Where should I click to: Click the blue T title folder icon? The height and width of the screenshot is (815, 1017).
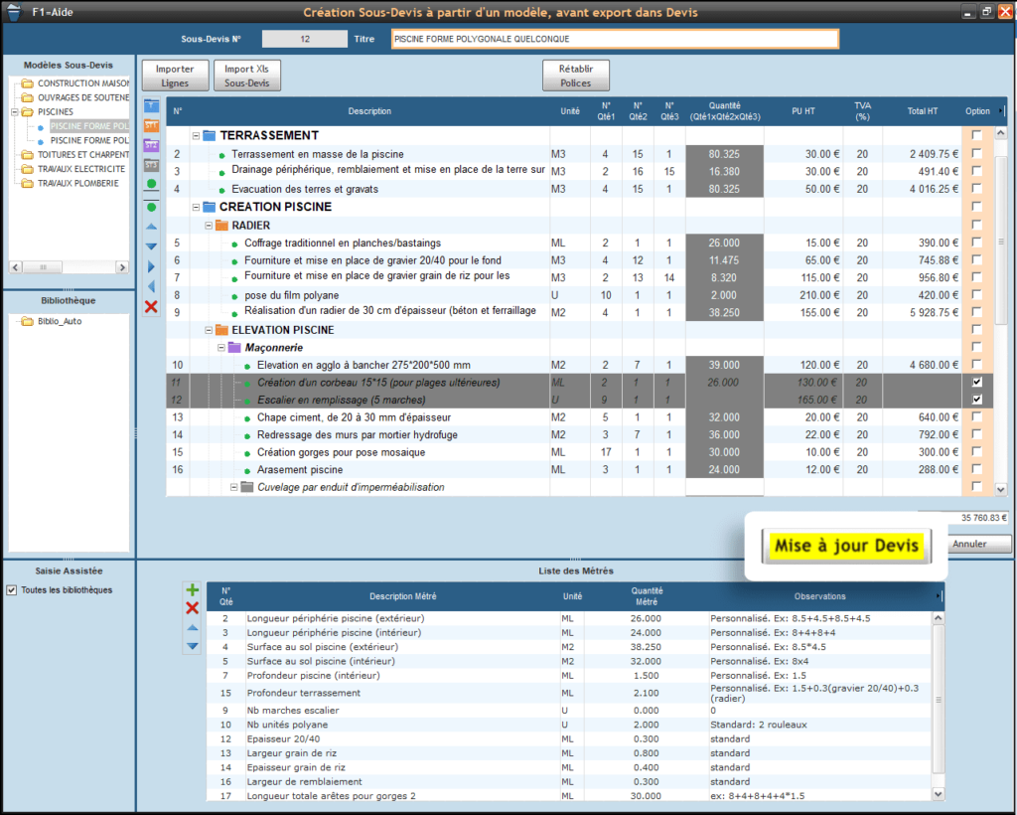click(x=151, y=105)
